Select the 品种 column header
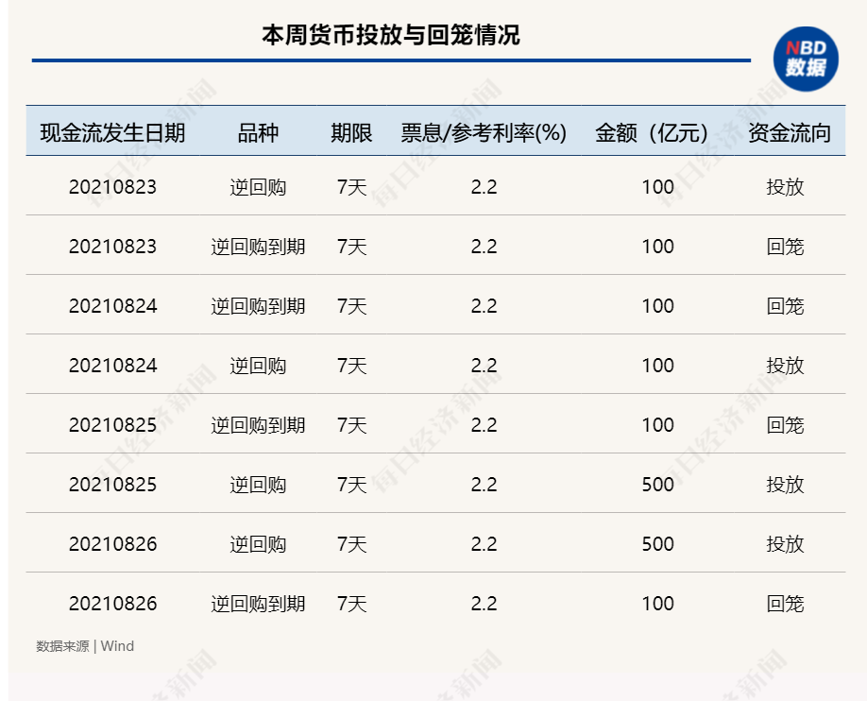 (x=258, y=133)
